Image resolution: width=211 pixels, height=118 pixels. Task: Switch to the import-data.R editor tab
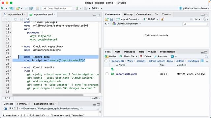(x=15, y=14)
